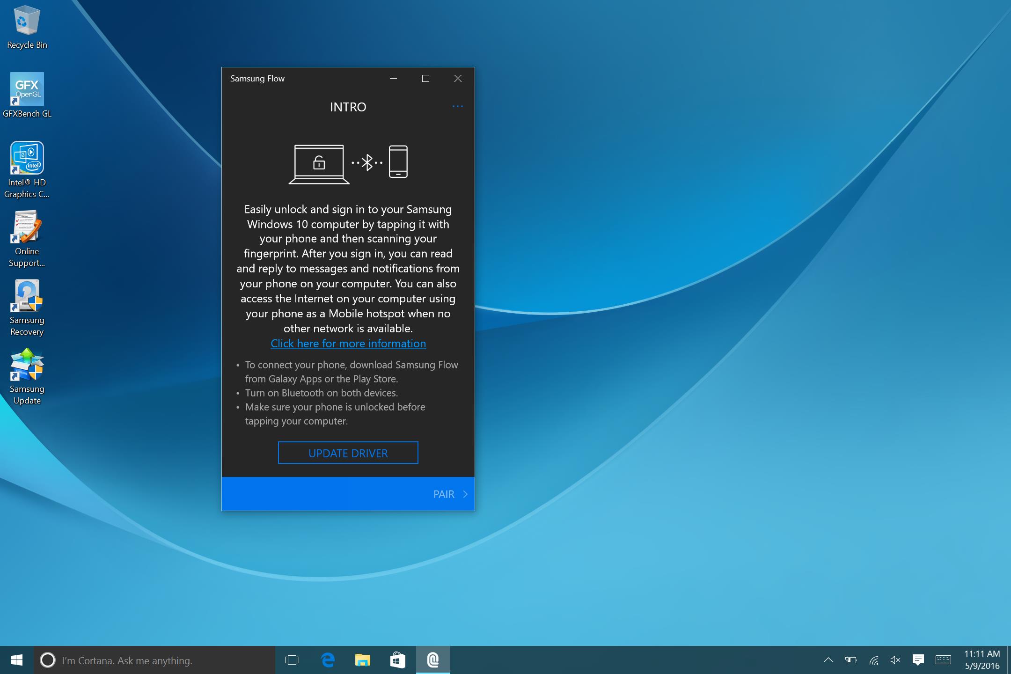Viewport: 1011px width, 674px height.
Task: Click the taskbar clock and date
Action: 982,660
